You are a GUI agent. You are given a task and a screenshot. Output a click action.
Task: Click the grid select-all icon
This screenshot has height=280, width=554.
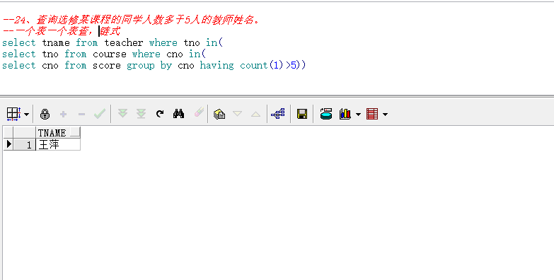(x=13, y=114)
